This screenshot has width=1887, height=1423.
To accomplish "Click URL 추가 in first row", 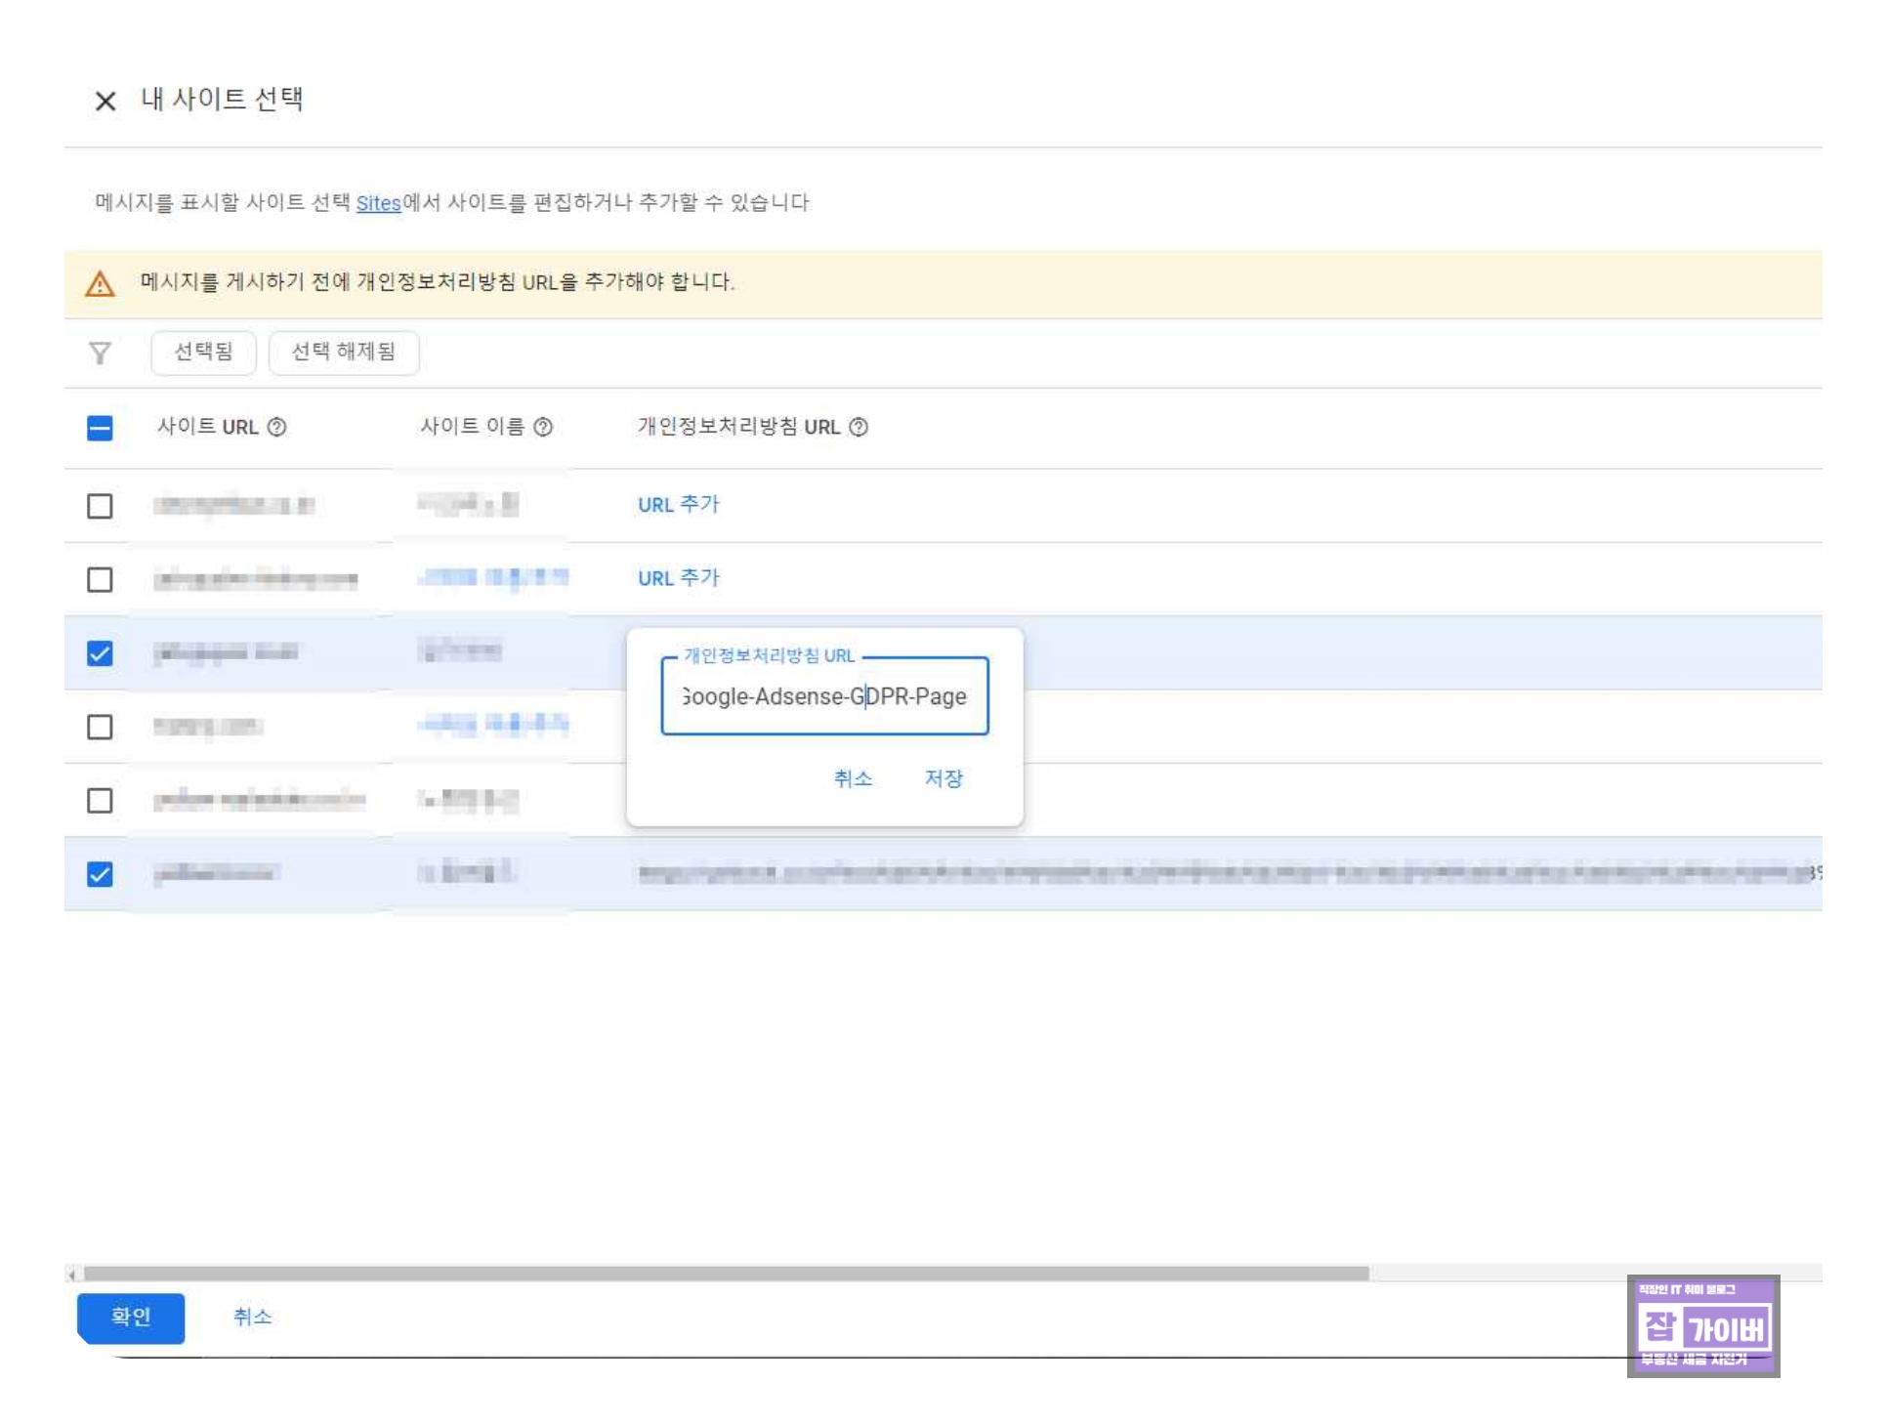I will 678,505.
